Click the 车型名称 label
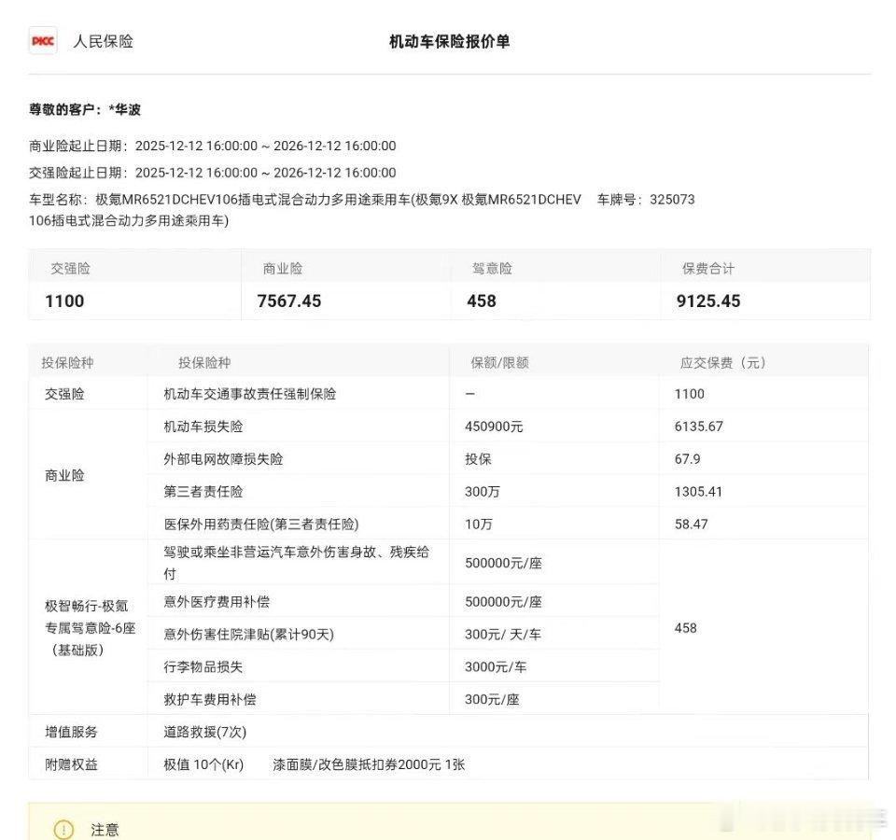896x840 pixels. point(58,200)
